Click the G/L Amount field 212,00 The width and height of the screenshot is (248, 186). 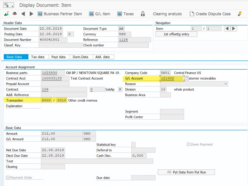coord(62,139)
